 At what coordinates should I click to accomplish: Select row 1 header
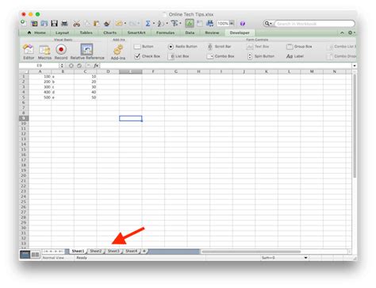(24, 76)
